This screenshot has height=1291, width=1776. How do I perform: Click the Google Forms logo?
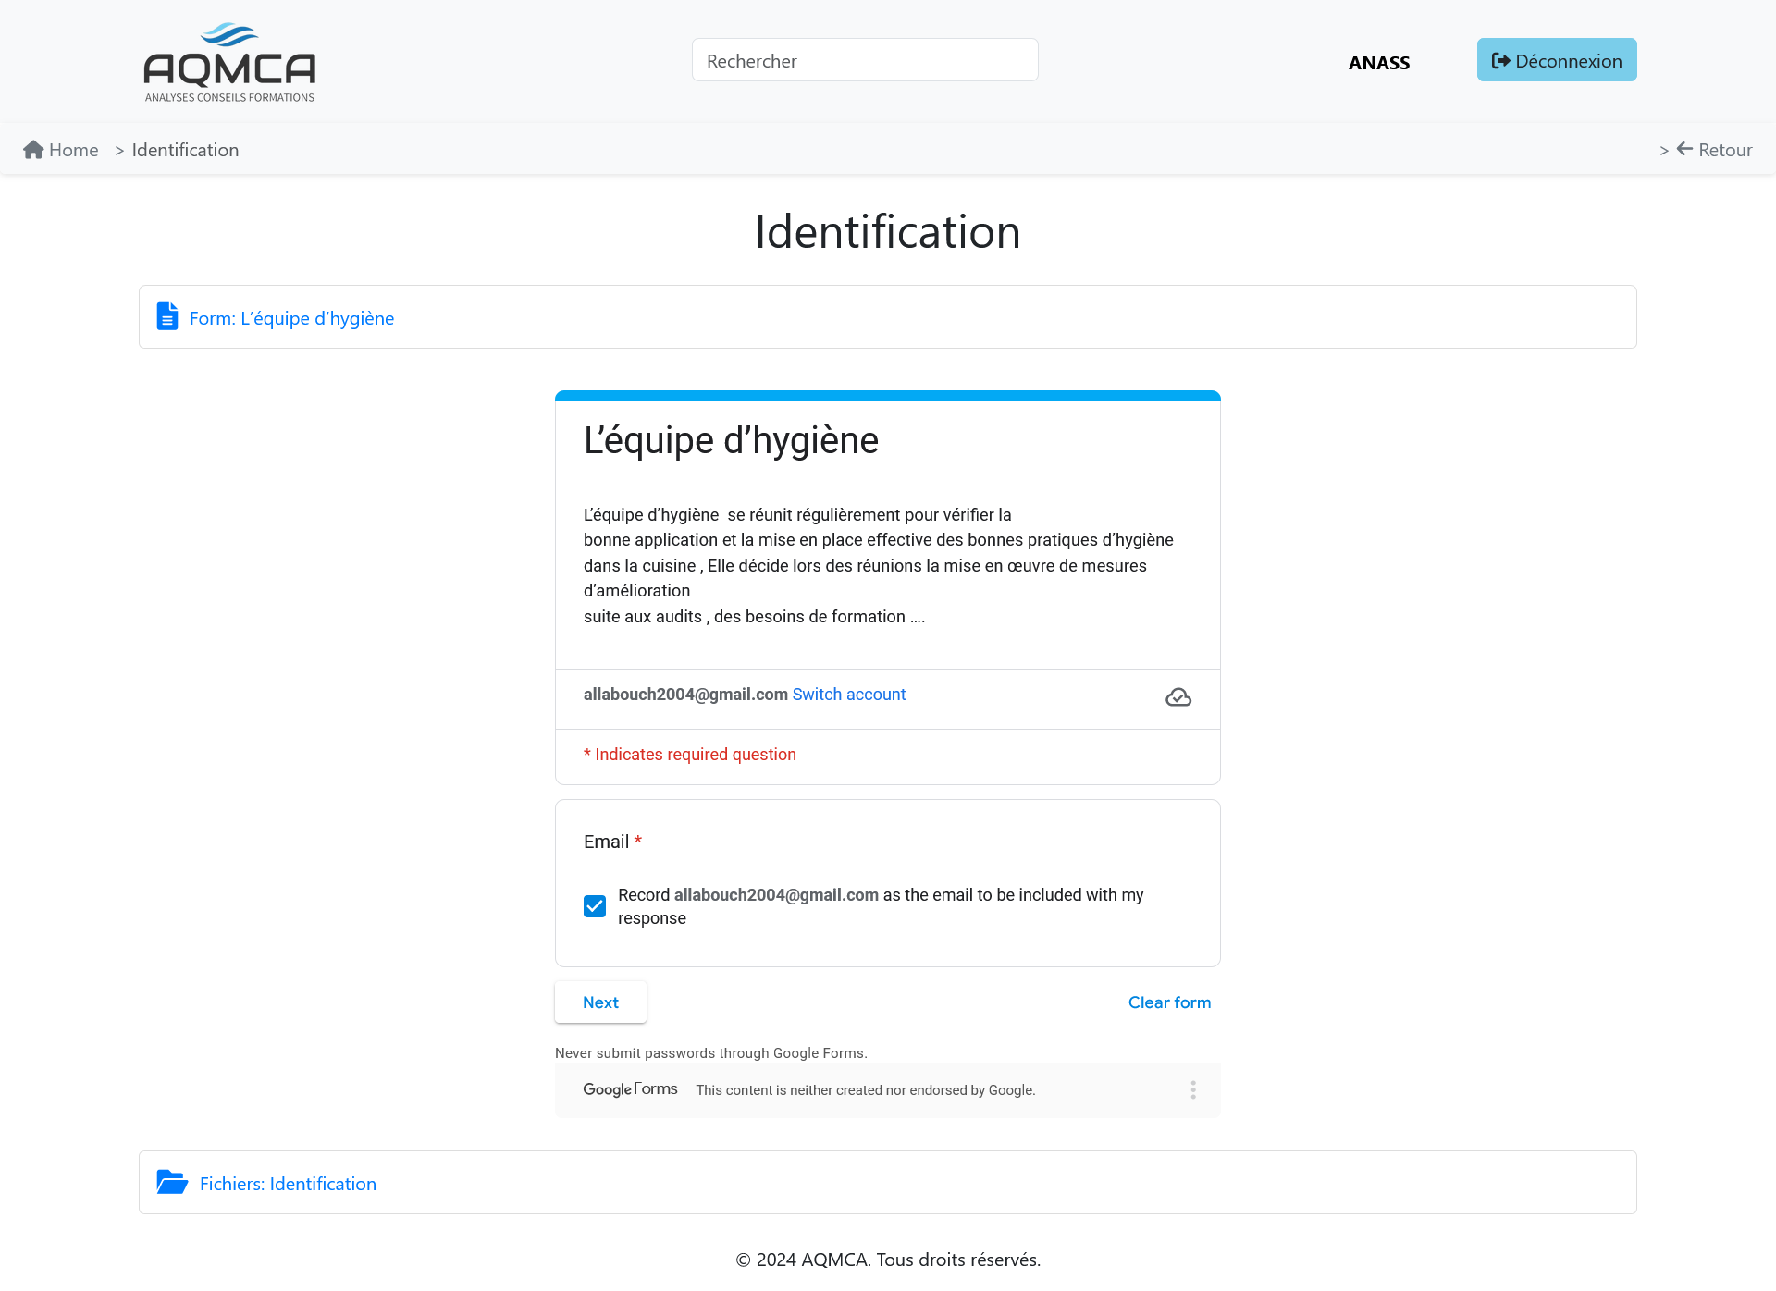(x=630, y=1089)
